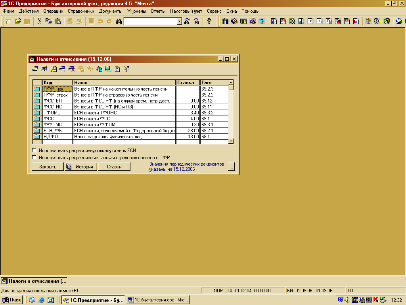Click the open folder icon in main toolbar
Viewport: 406px width, 305px height.
[18, 21]
